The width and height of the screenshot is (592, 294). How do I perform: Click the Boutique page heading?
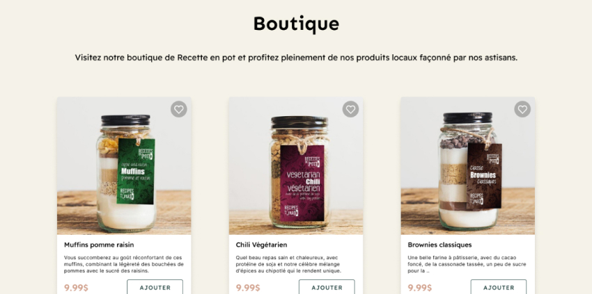(296, 24)
